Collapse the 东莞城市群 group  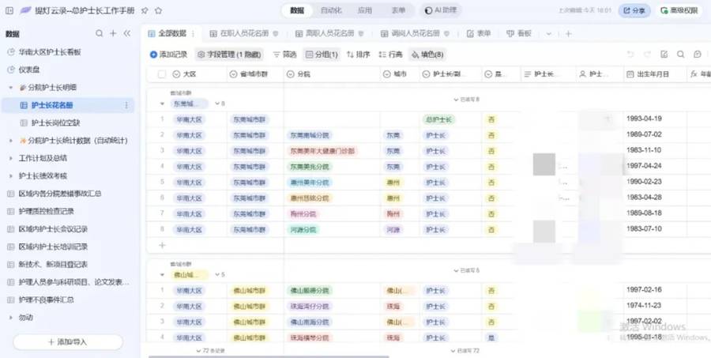coord(163,104)
